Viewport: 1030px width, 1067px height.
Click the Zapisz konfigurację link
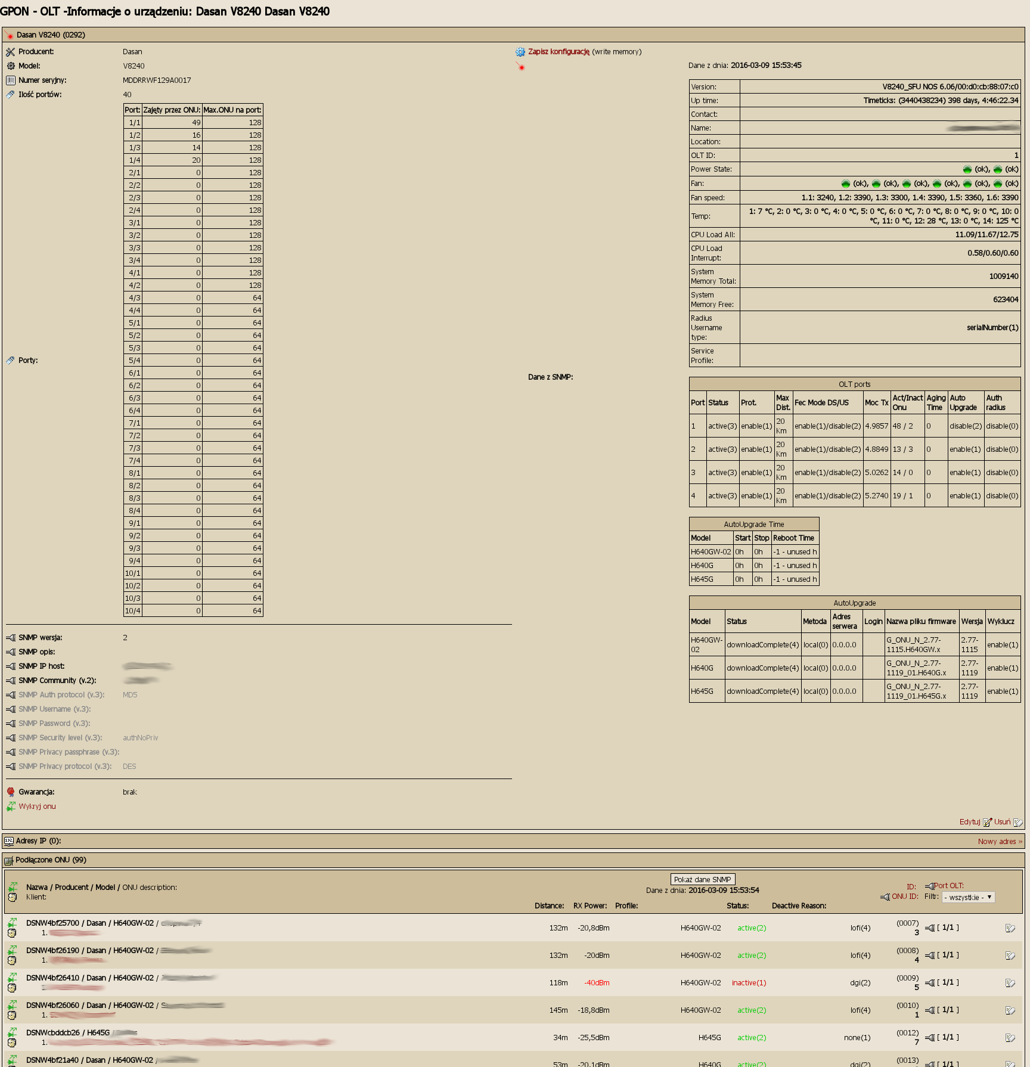pos(559,52)
